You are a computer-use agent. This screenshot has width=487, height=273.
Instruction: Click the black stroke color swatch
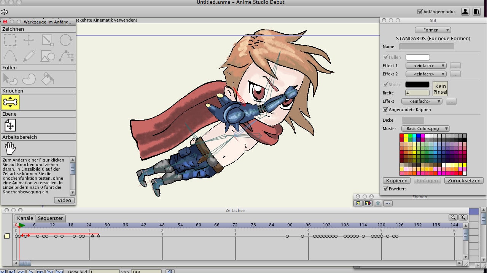417,85
